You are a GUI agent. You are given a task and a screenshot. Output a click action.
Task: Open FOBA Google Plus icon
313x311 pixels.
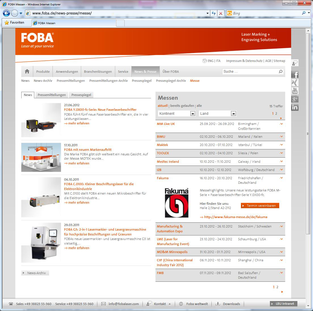295,99
